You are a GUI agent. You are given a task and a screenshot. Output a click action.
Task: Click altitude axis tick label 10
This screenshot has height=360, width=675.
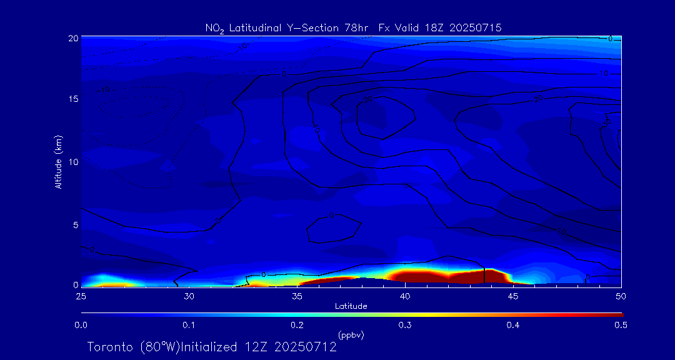click(73, 162)
